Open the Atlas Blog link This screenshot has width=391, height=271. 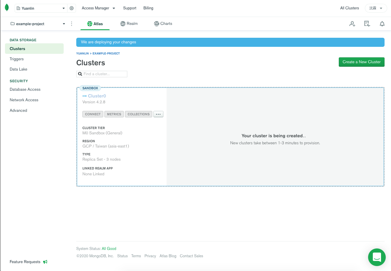click(x=168, y=256)
